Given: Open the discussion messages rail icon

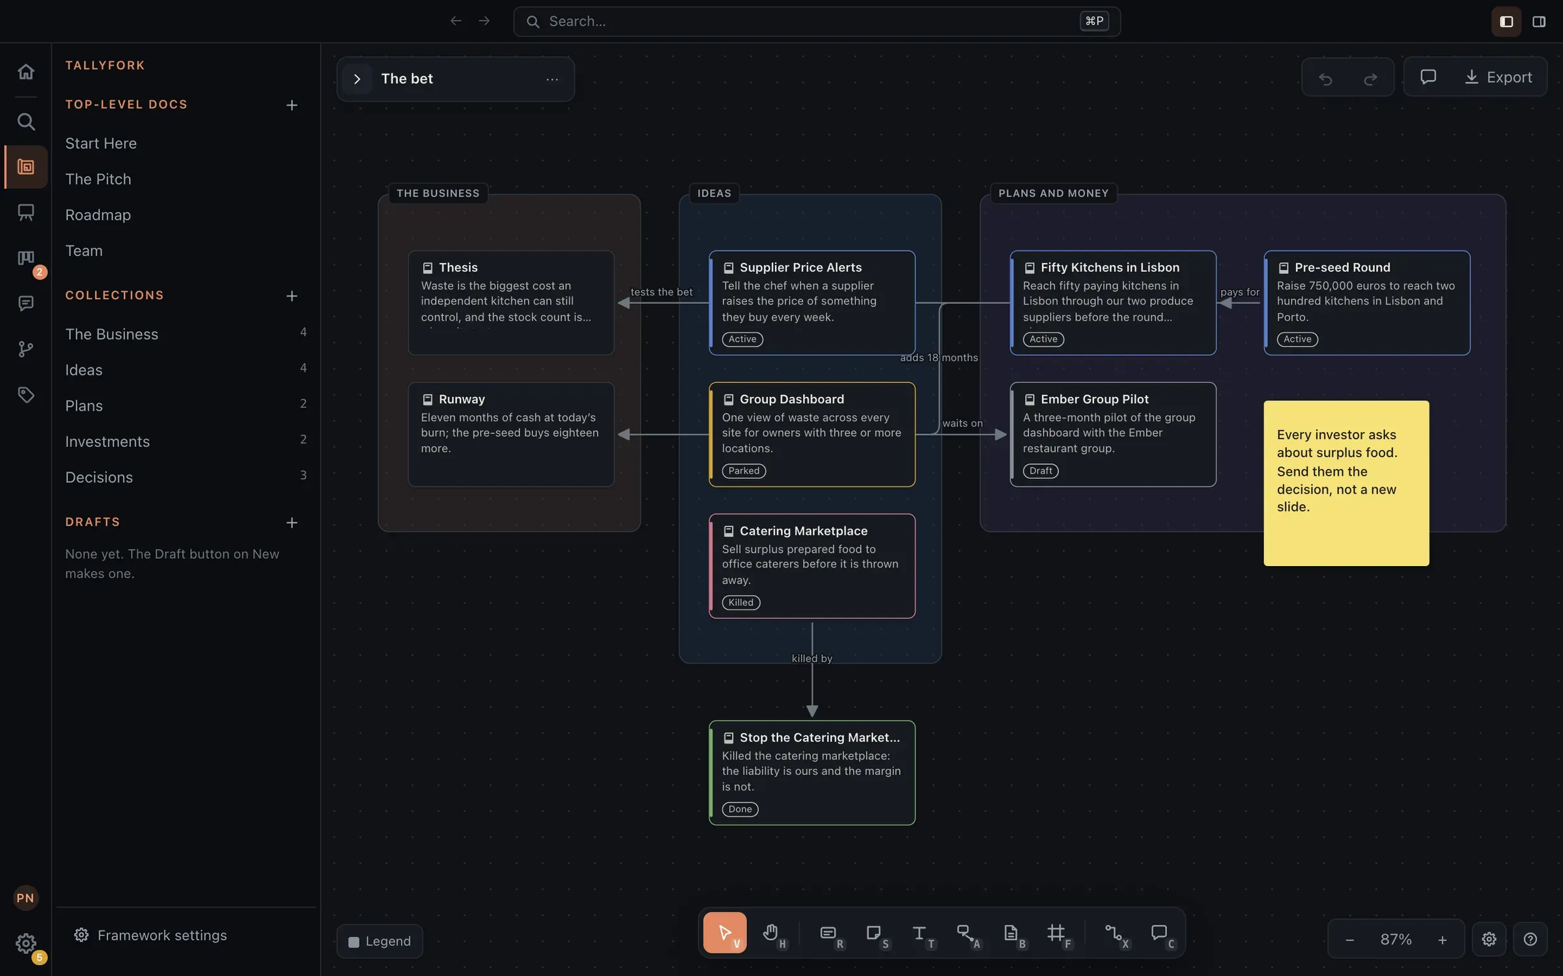Looking at the screenshot, I should pyautogui.click(x=25, y=303).
